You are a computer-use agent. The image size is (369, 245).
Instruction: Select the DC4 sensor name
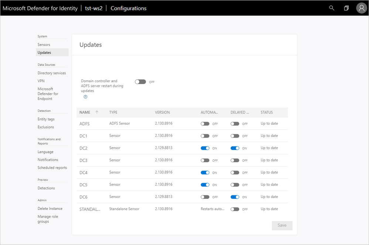(x=83, y=172)
